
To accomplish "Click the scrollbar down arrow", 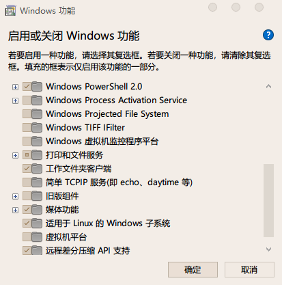I will pyautogui.click(x=268, y=249).
